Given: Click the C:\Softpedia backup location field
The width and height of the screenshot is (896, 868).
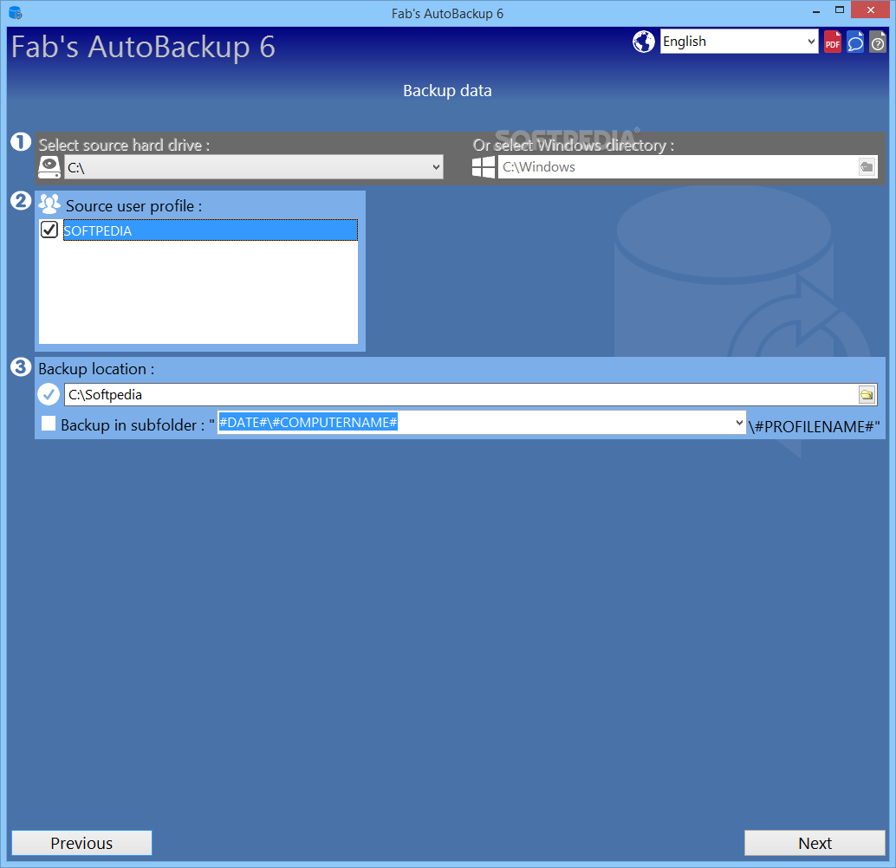Looking at the screenshot, I should (x=461, y=394).
